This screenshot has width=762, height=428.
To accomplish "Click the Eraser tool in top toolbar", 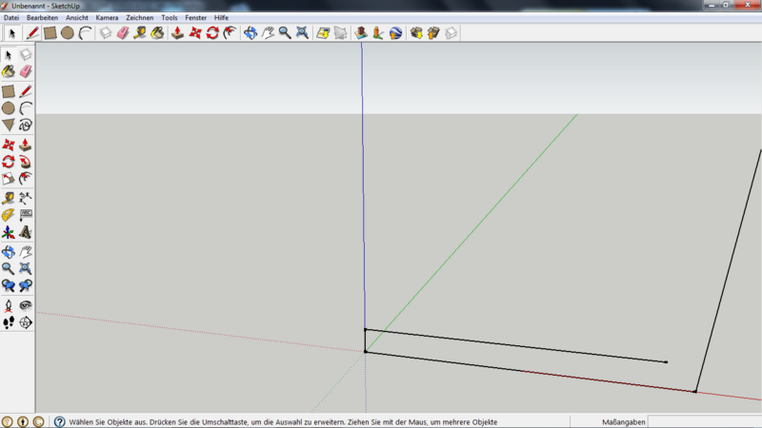I will [x=123, y=32].
